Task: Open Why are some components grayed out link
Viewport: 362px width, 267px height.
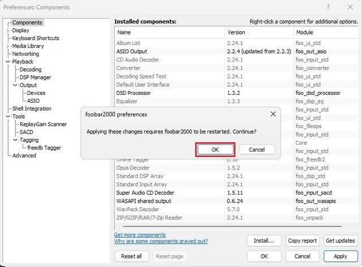Action: coord(161,241)
